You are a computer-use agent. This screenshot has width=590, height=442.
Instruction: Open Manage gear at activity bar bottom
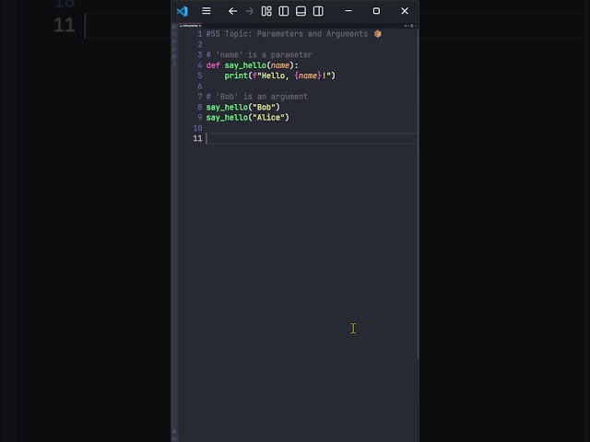click(x=174, y=438)
